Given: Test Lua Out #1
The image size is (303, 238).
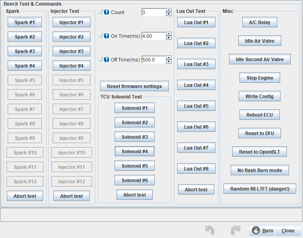Looking at the screenshot, I should click(197, 22).
